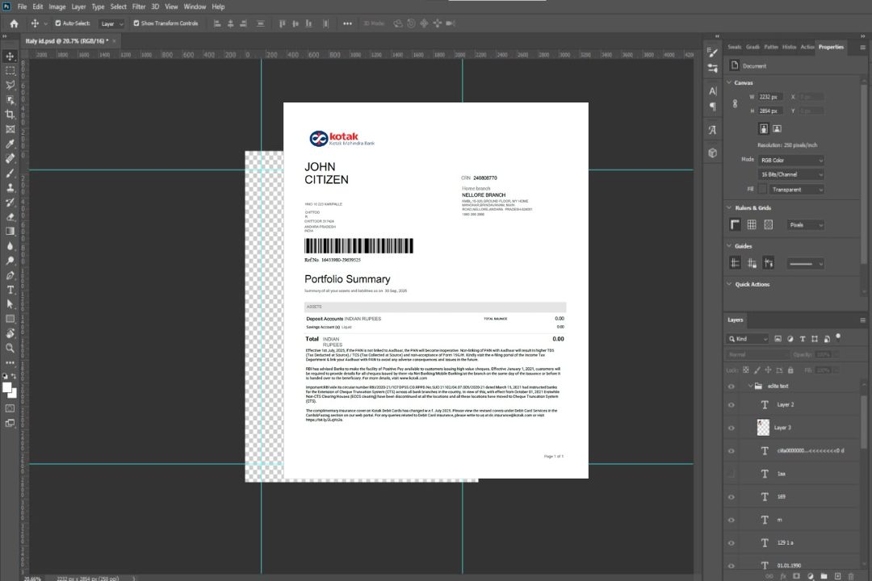Toggle Show Transform Controls checkbox
This screenshot has height=581, width=872.
(x=136, y=23)
